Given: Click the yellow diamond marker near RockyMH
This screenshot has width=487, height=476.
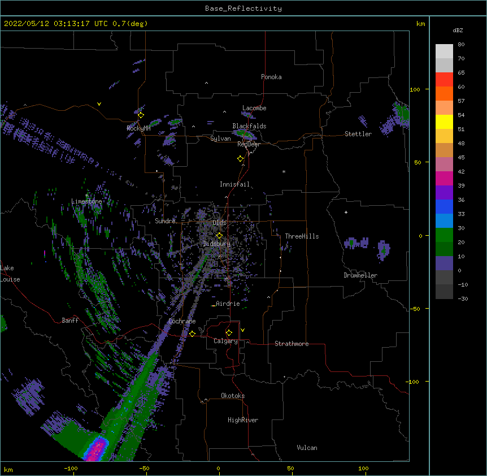Looking at the screenshot, I should (141, 115).
